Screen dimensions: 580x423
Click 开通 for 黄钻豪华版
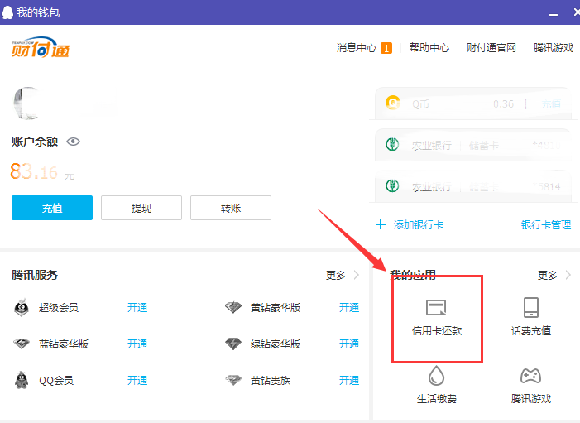click(x=349, y=308)
